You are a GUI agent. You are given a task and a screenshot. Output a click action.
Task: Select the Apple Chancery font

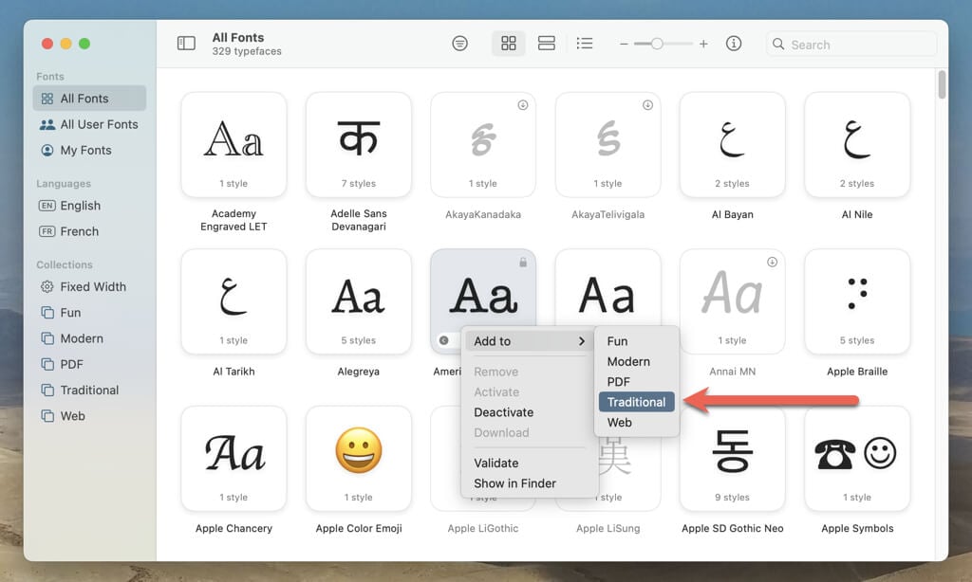click(234, 459)
